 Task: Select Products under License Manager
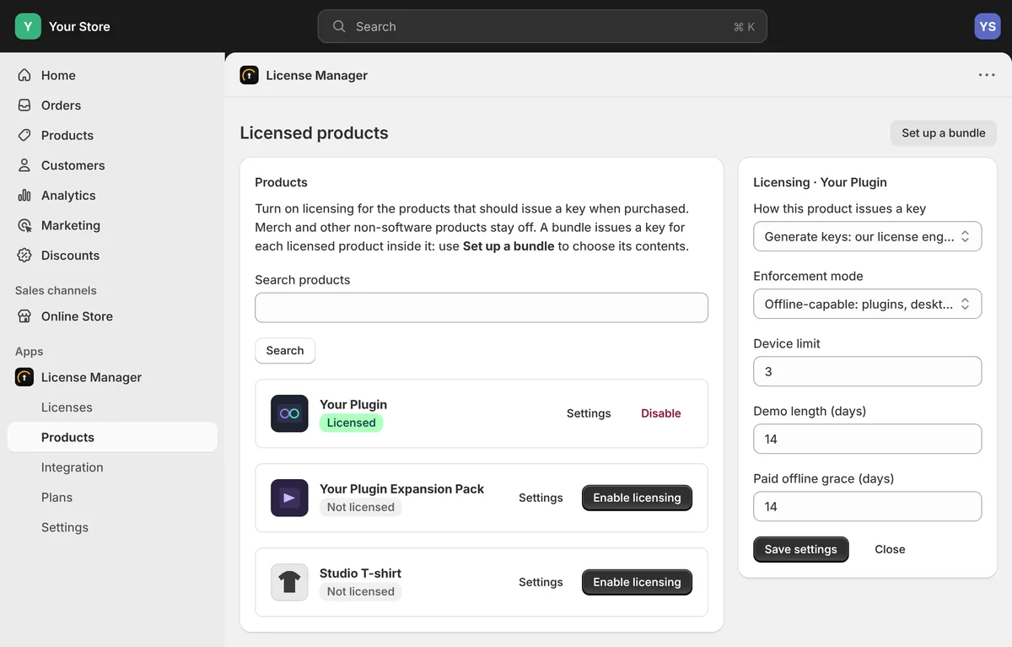coord(112,437)
